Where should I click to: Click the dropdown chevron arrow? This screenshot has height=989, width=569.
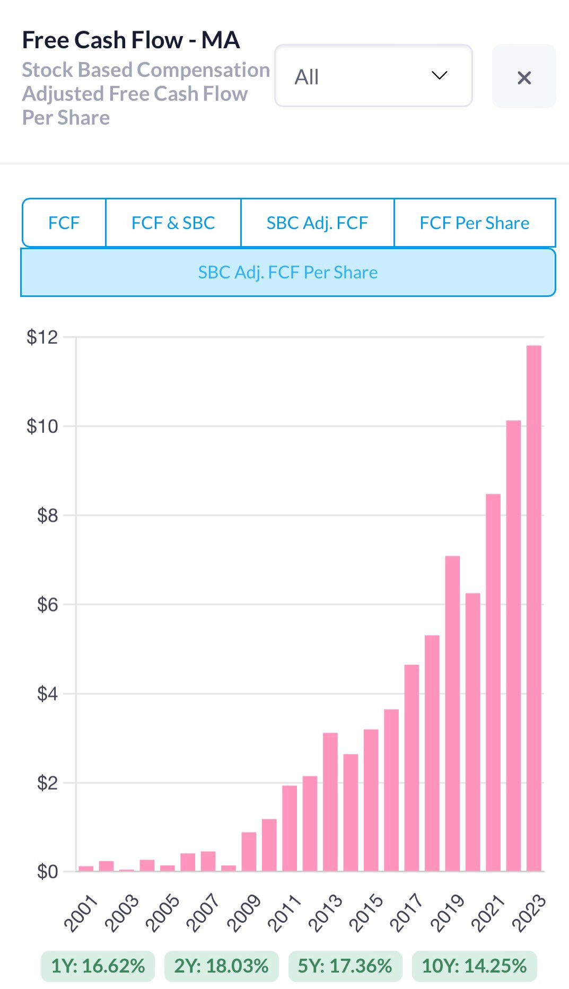click(x=440, y=76)
